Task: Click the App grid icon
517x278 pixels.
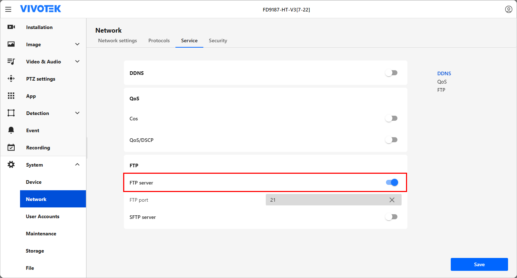Action: coord(11,96)
